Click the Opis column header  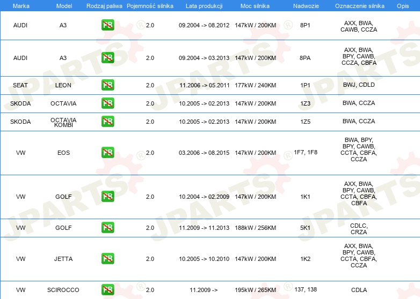pyautogui.click(x=403, y=6)
